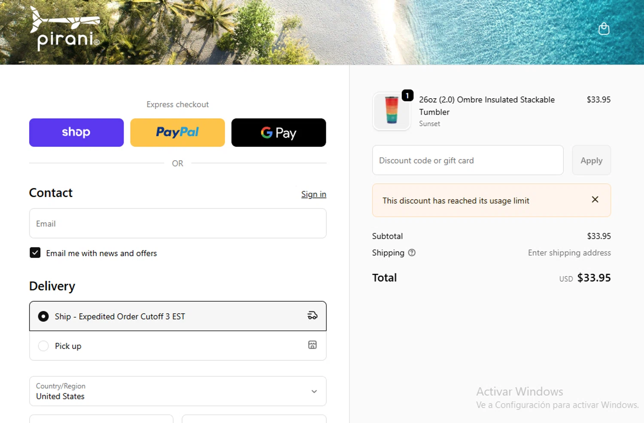Focus the Discount code or gift card field
This screenshot has height=423, width=644.
coord(468,160)
